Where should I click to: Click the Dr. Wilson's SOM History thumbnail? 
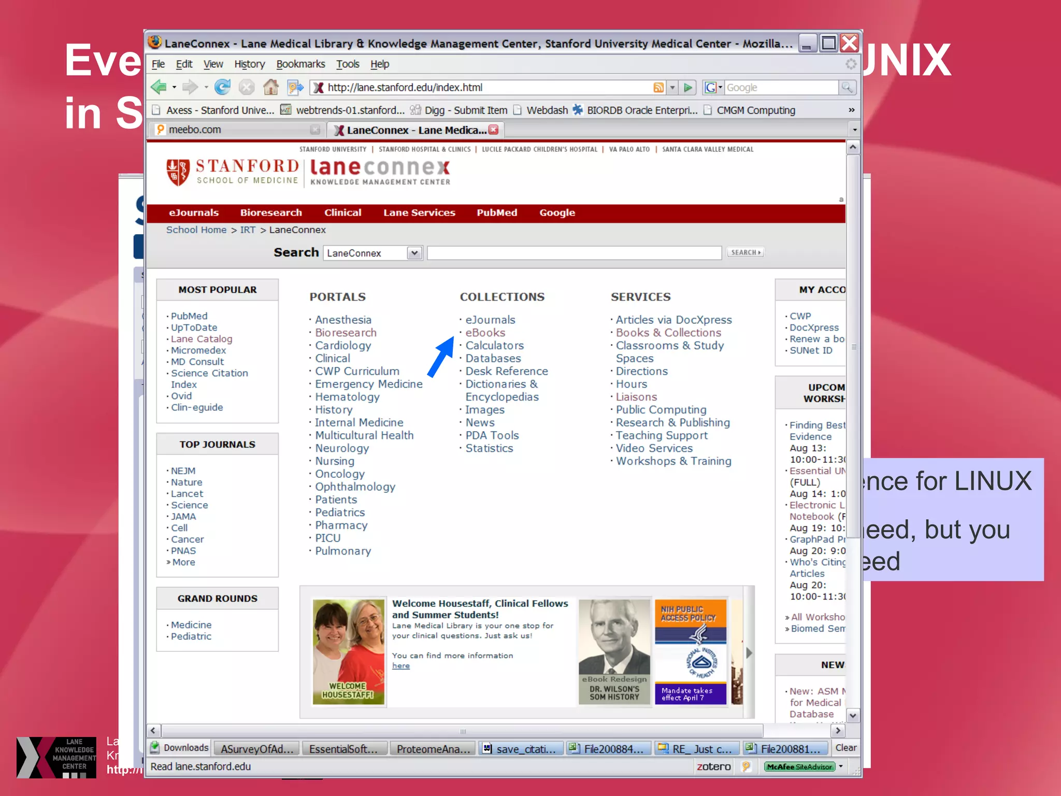614,652
